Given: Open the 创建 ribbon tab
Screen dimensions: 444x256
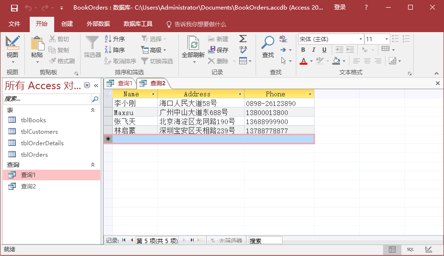Looking at the screenshot, I should click(x=67, y=24).
